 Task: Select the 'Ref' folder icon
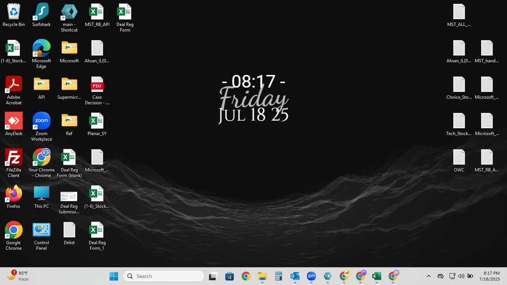click(69, 124)
